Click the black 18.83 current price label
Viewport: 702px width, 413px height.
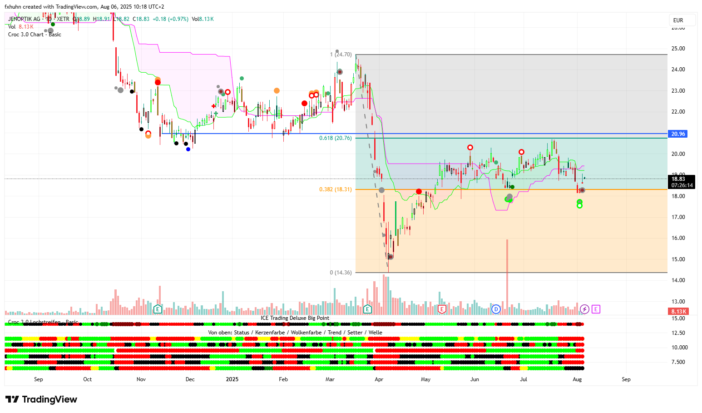pyautogui.click(x=678, y=179)
